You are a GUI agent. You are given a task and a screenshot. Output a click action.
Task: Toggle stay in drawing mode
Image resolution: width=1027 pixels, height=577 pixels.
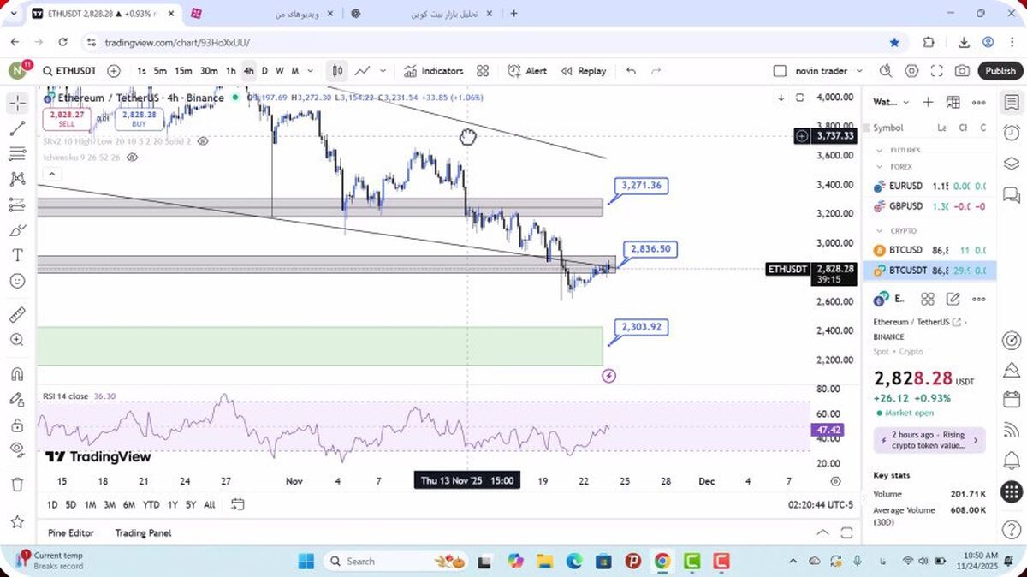(17, 399)
